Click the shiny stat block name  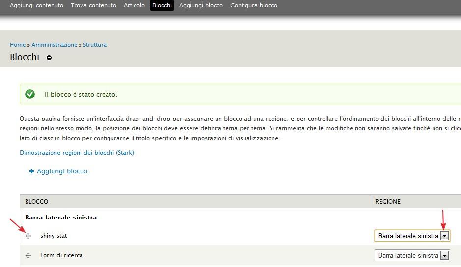[x=54, y=236]
